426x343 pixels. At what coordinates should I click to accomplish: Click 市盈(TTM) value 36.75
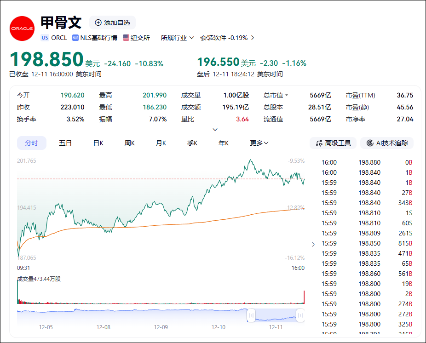click(x=405, y=95)
